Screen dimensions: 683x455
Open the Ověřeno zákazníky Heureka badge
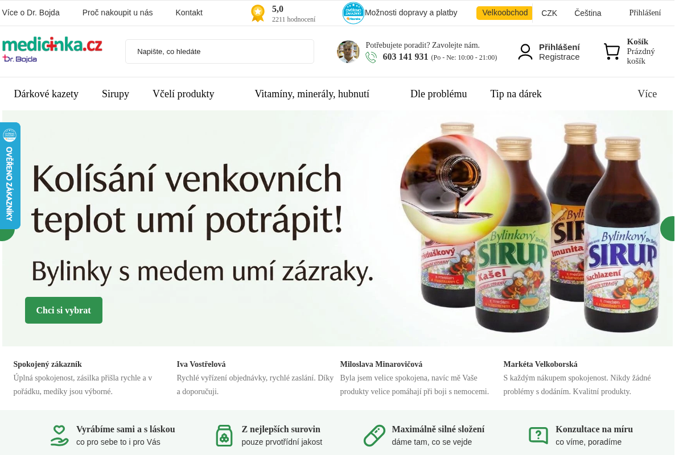(353, 13)
